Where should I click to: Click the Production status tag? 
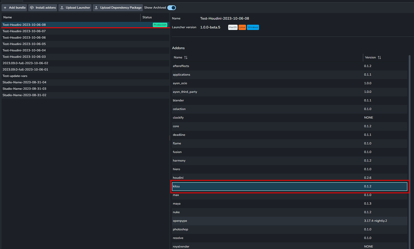pyautogui.click(x=160, y=25)
